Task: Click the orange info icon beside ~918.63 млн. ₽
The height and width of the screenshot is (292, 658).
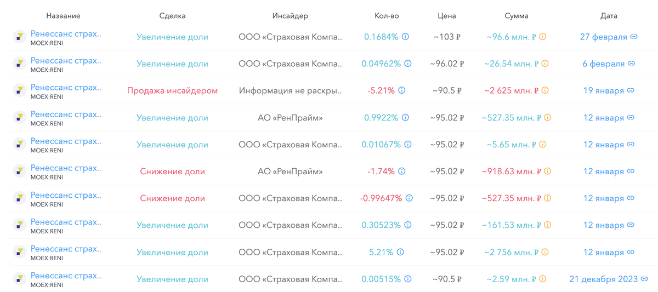Action: [547, 171]
